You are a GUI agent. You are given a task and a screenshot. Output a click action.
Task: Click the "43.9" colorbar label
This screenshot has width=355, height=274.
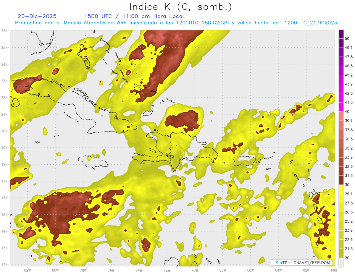[348, 84]
